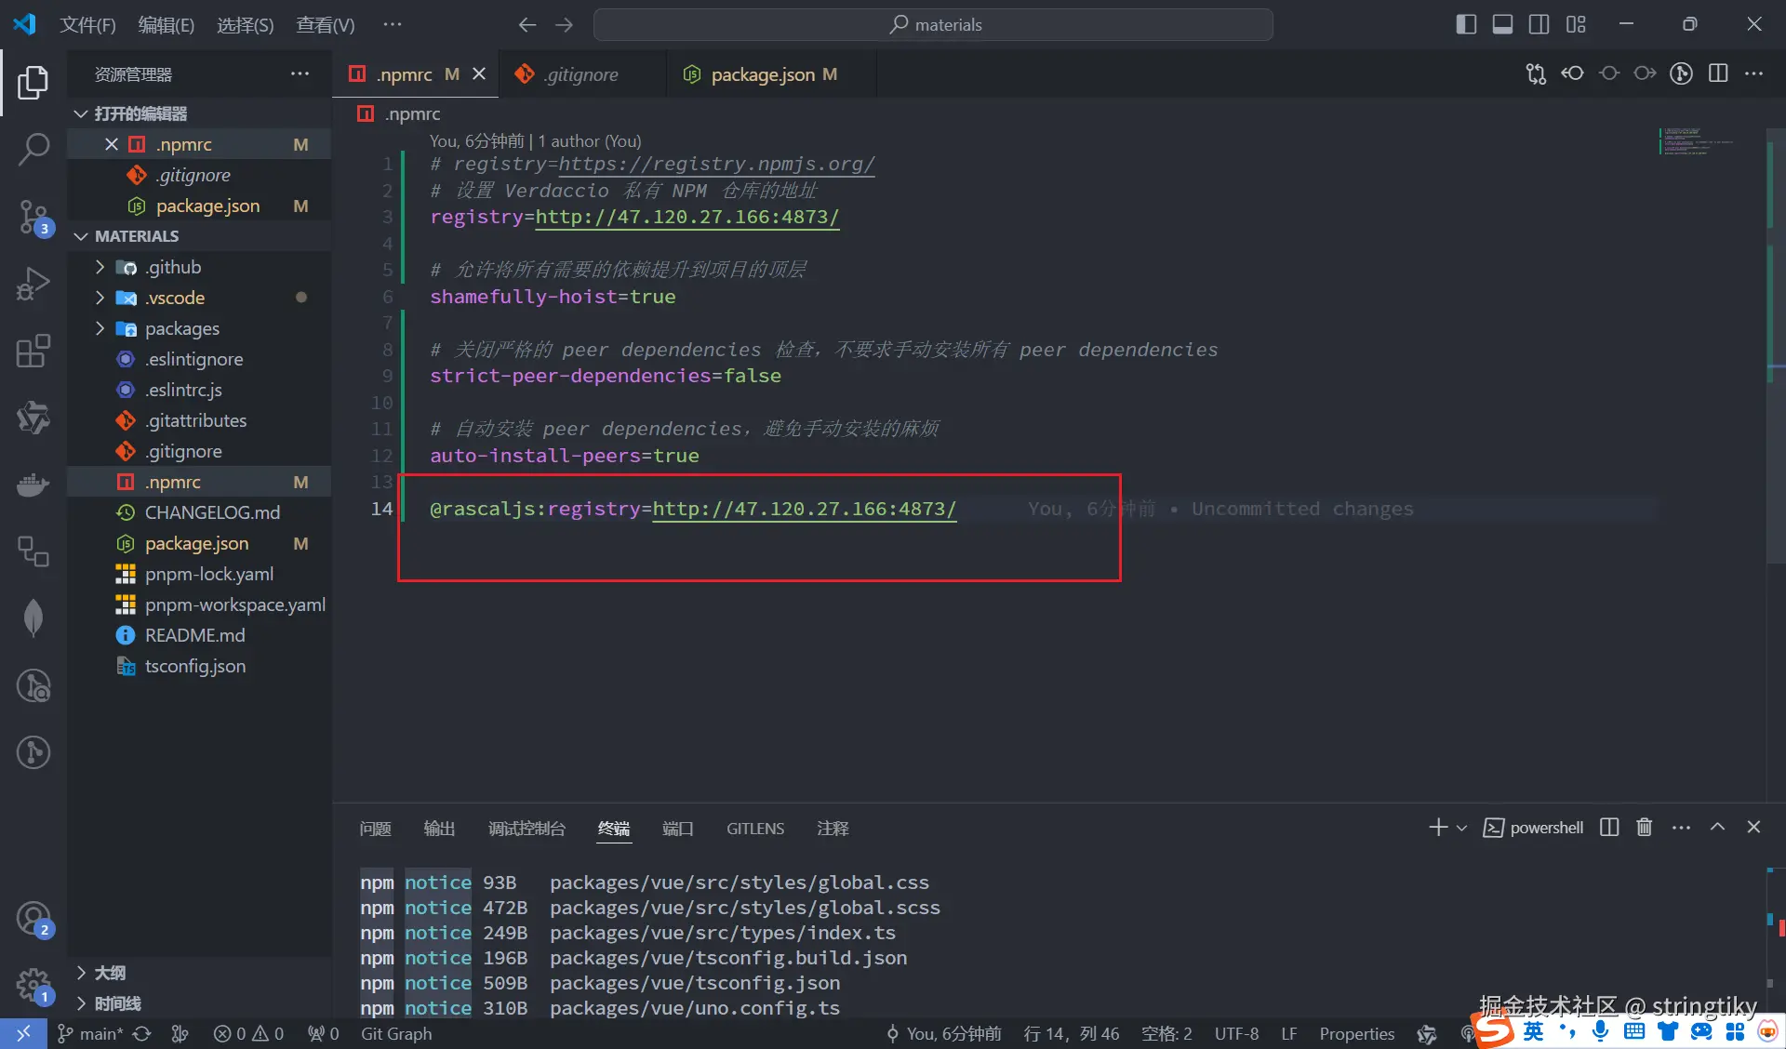Open Run and Debug view

click(33, 284)
